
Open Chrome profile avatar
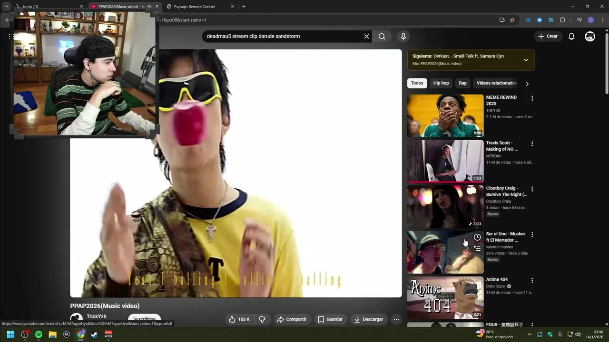click(591, 20)
